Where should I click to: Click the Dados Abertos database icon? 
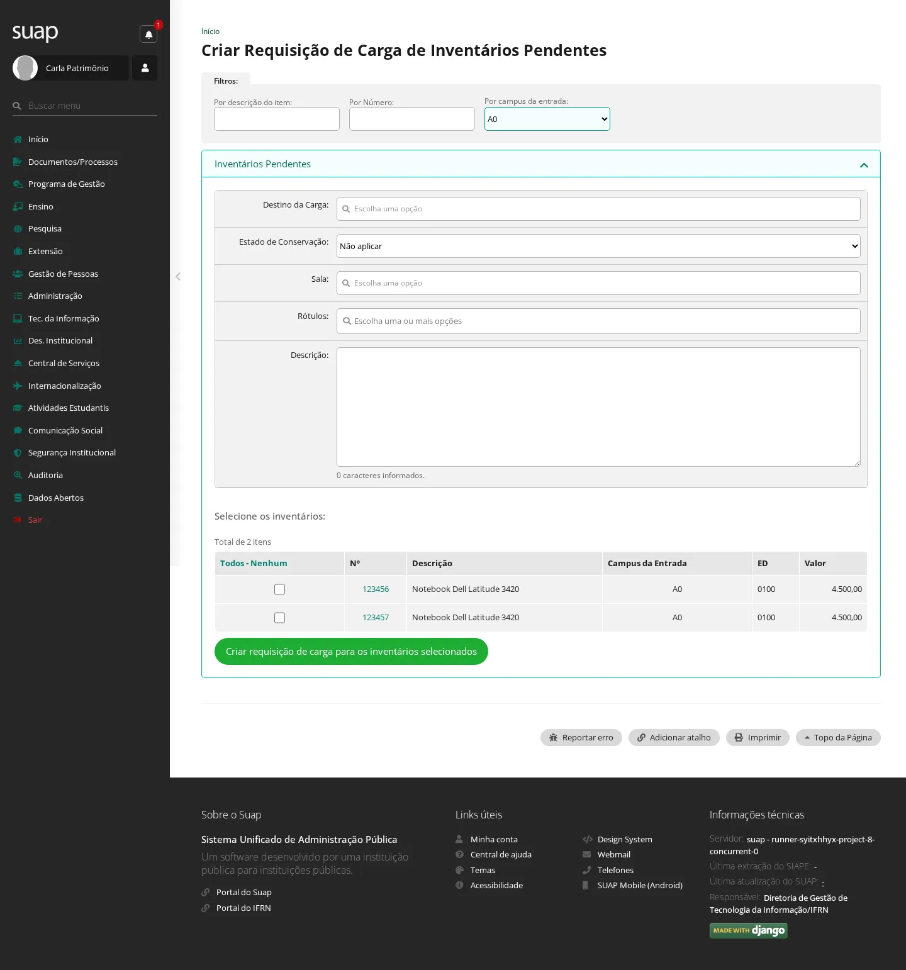click(18, 498)
